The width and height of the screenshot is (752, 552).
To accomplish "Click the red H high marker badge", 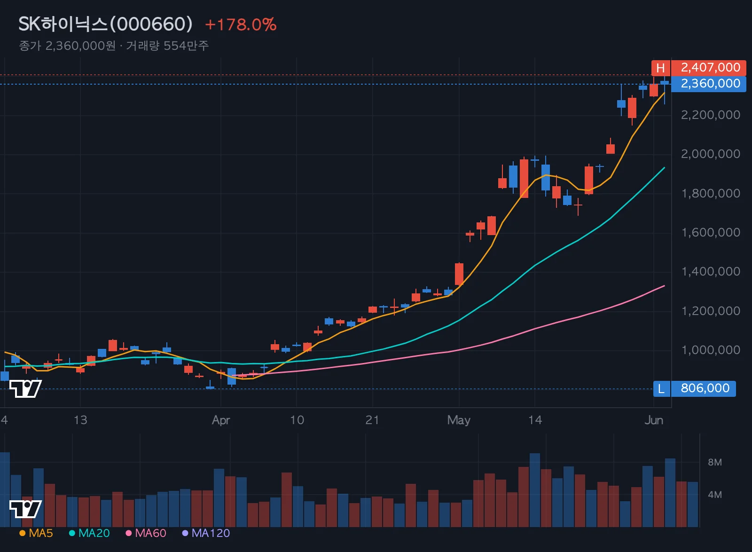I will pos(660,68).
